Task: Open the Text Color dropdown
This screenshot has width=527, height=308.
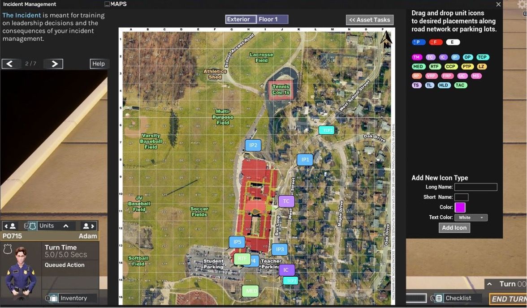Action: click(471, 218)
